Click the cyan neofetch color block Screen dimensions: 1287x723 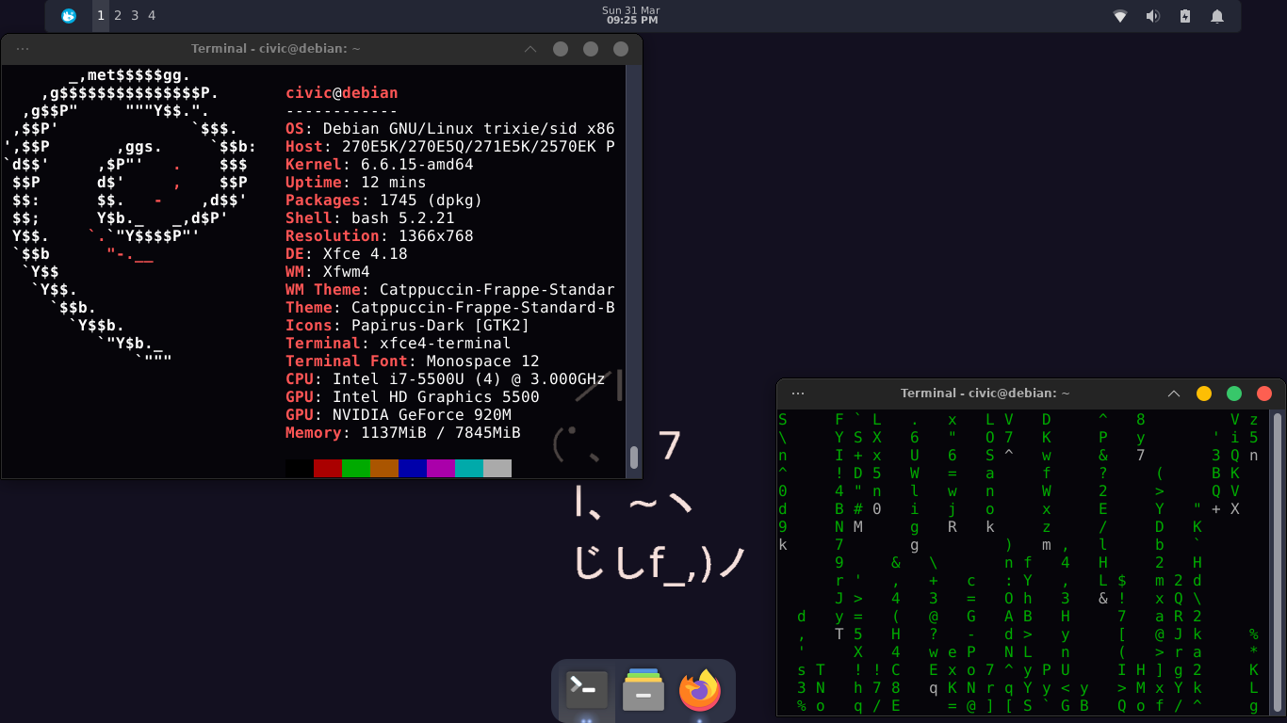tap(469, 468)
